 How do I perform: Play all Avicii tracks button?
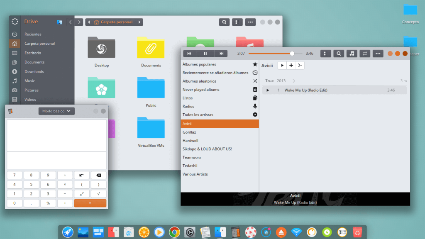(282, 65)
